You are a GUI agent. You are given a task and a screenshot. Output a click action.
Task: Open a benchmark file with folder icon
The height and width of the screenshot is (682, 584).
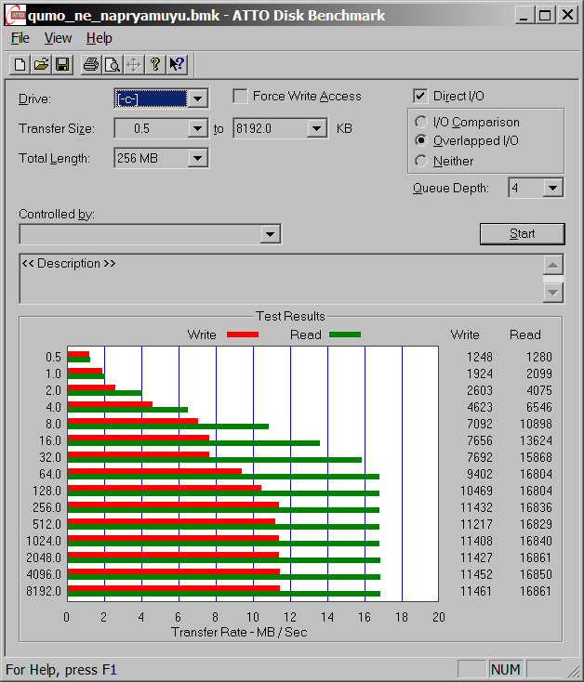click(42, 64)
